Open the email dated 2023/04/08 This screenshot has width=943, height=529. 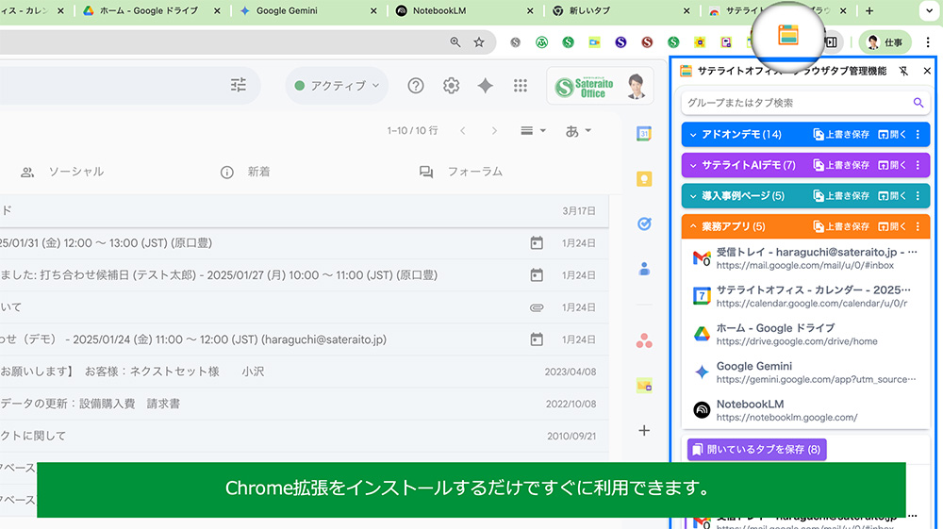[305, 372]
